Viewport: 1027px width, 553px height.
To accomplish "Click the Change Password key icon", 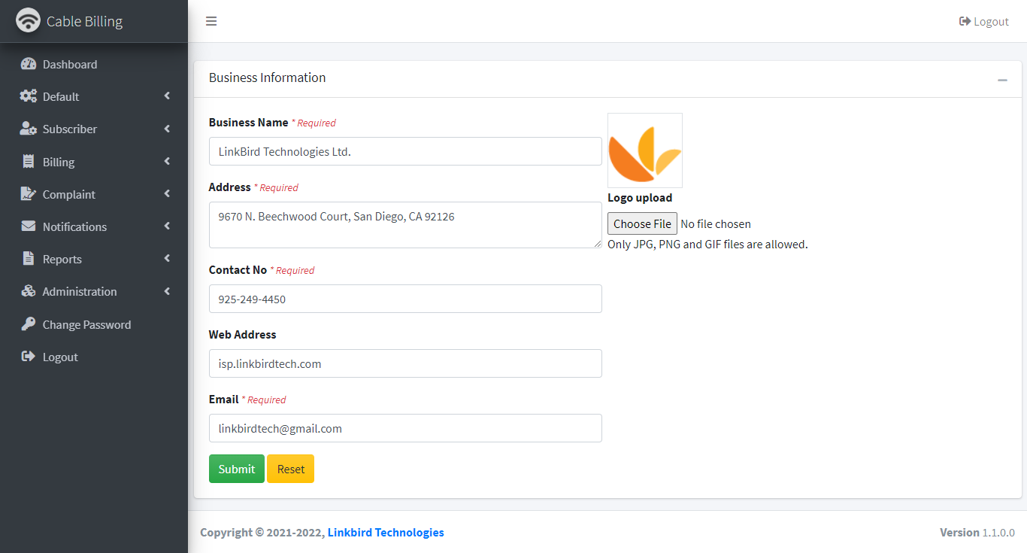I will click(x=29, y=324).
